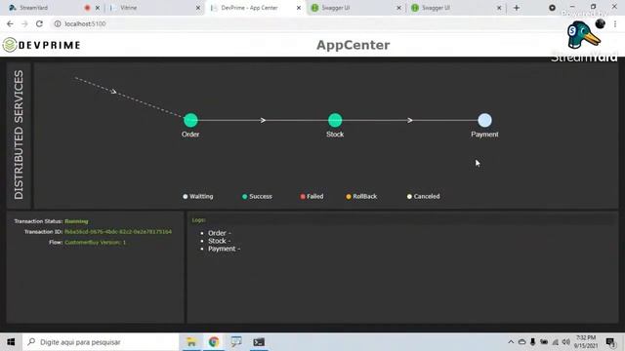Click the Payment label under the node
Viewport: 625px width, 351px height.
pos(484,135)
